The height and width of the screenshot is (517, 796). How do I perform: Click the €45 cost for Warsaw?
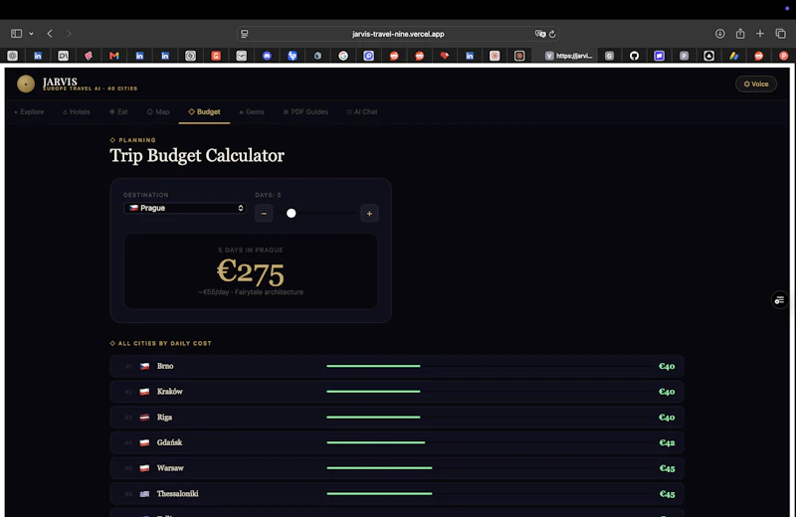(667, 468)
